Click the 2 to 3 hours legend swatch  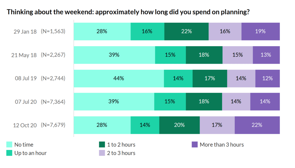click(x=102, y=153)
